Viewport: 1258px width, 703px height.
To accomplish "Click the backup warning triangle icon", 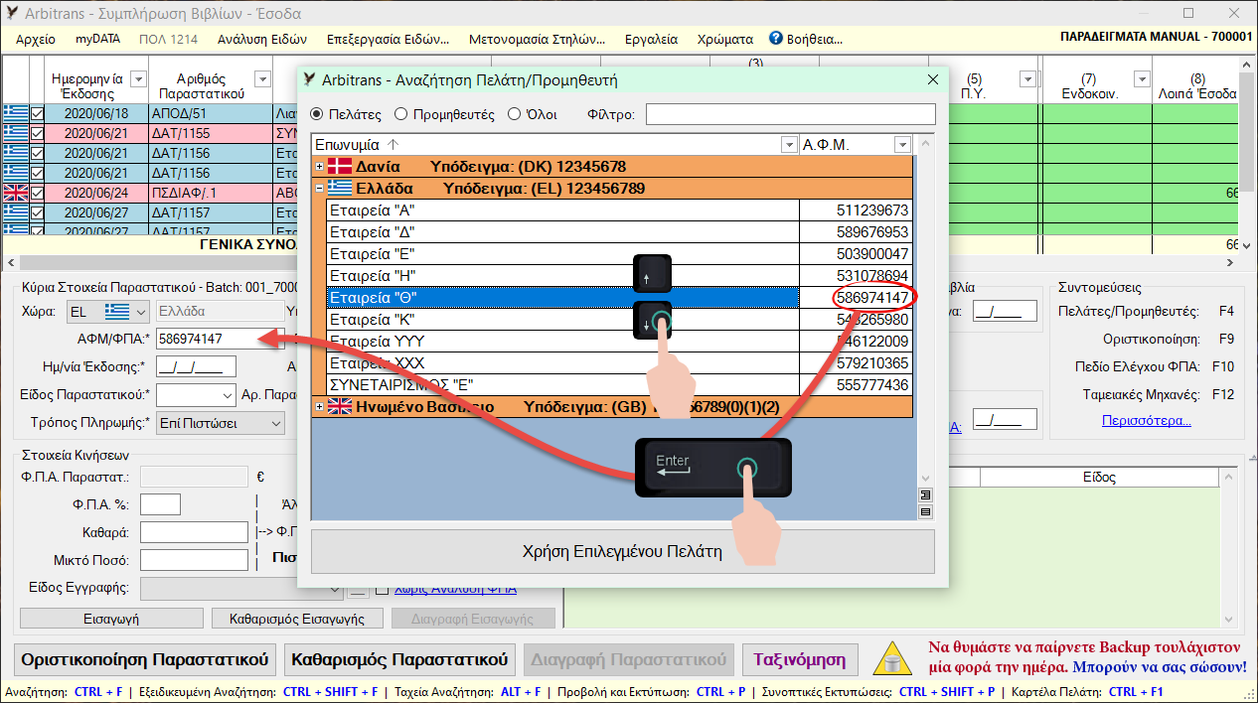I will pyautogui.click(x=893, y=658).
